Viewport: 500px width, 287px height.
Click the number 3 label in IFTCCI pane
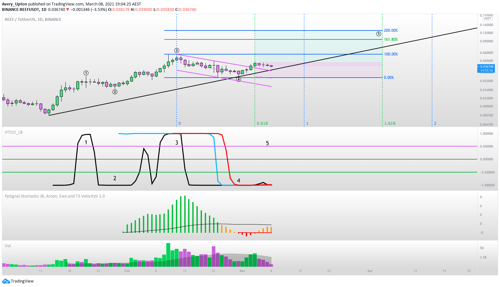click(177, 142)
